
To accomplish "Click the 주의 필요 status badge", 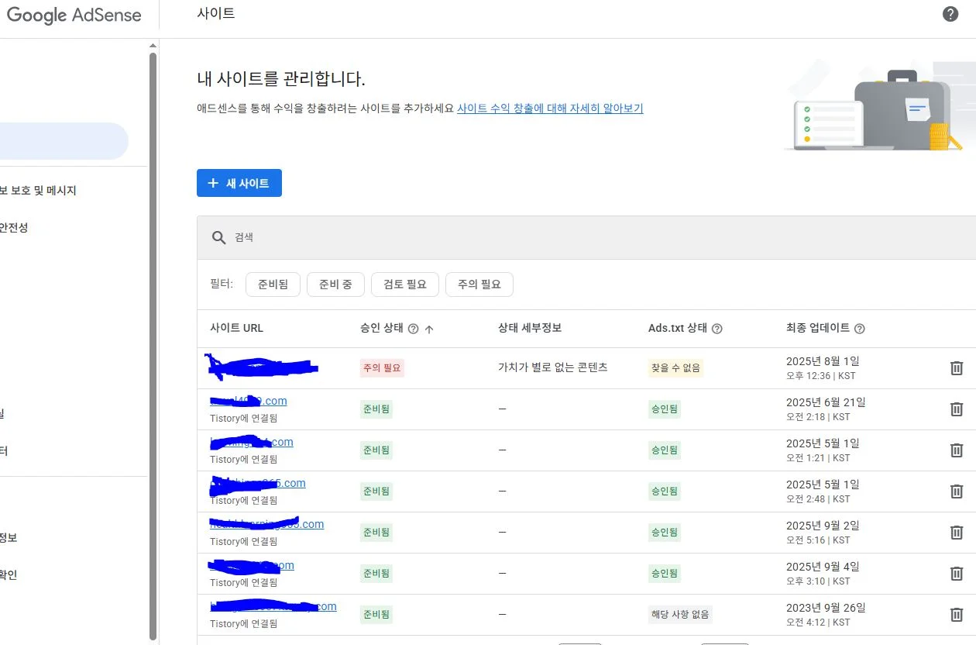I will 382,367.
